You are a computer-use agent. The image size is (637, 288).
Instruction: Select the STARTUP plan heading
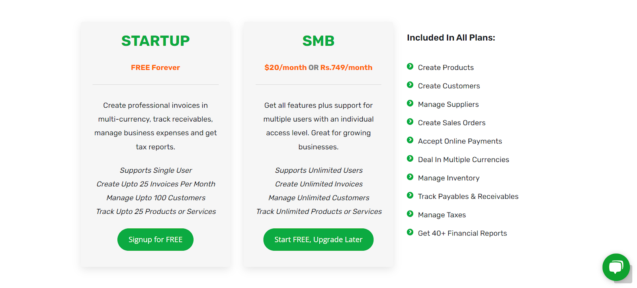155,41
